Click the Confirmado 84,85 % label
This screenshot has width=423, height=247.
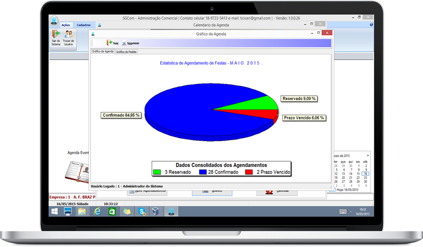(x=121, y=115)
